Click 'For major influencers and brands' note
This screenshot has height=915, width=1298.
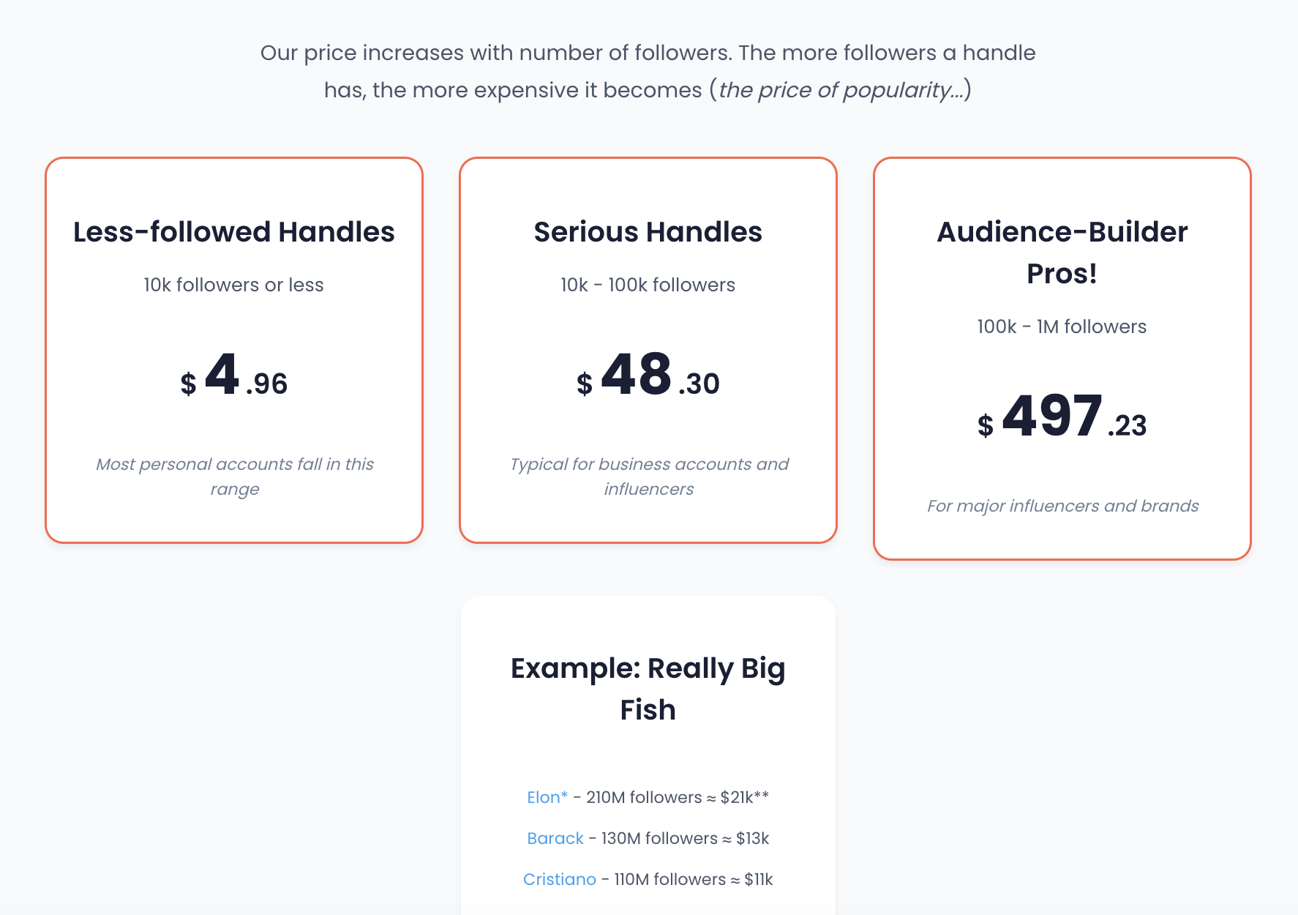(1063, 506)
